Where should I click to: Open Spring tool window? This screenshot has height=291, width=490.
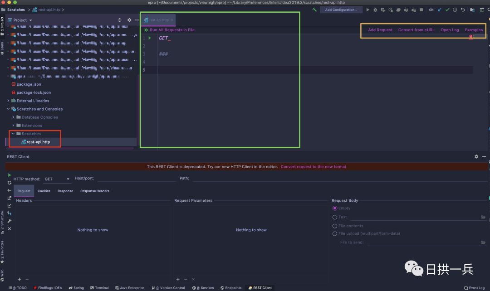click(76, 288)
